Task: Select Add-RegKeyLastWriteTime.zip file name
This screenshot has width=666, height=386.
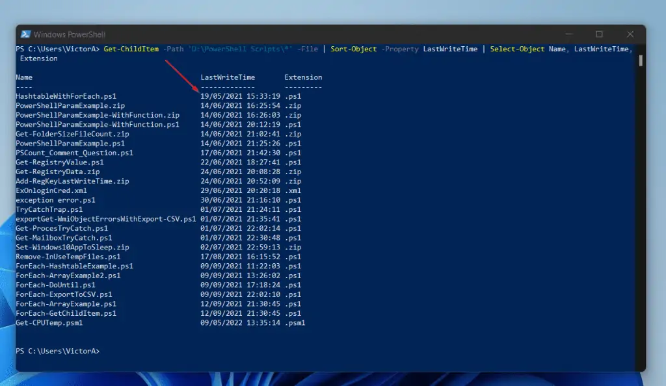Action: click(x=72, y=181)
